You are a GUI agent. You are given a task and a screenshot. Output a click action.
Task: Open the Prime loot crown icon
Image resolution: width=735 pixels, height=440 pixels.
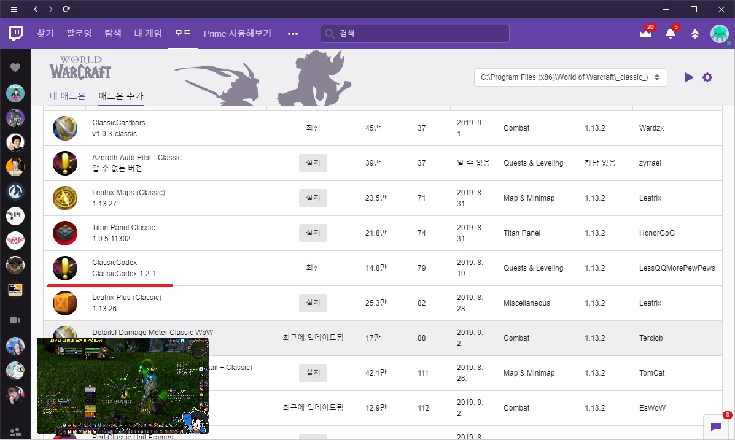tap(645, 34)
